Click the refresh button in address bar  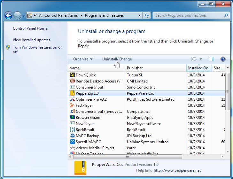(147, 15)
